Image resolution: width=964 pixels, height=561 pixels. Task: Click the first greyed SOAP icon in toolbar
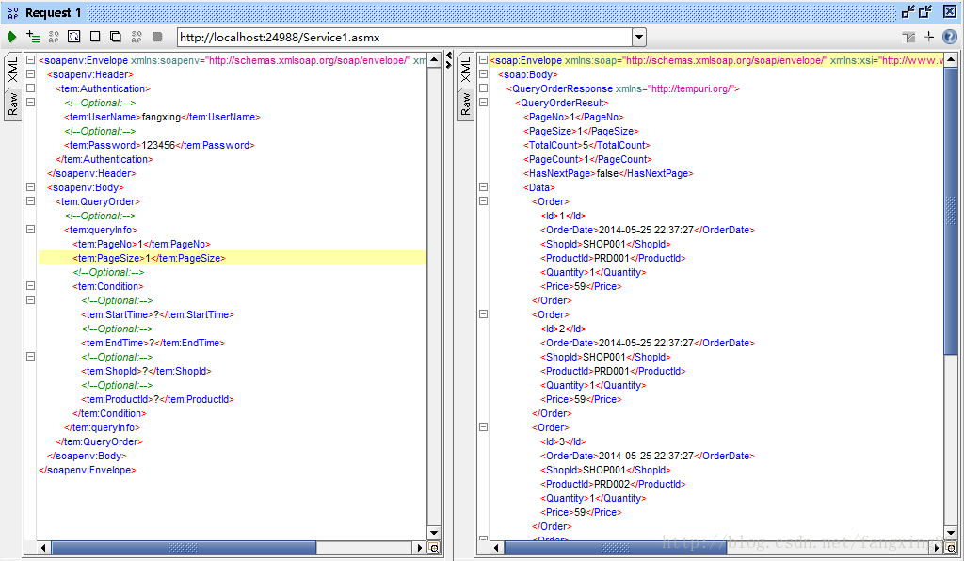54,37
